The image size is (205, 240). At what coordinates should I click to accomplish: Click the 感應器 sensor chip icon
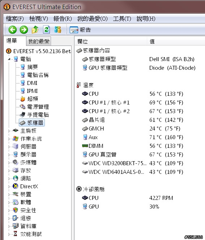tap(23, 123)
